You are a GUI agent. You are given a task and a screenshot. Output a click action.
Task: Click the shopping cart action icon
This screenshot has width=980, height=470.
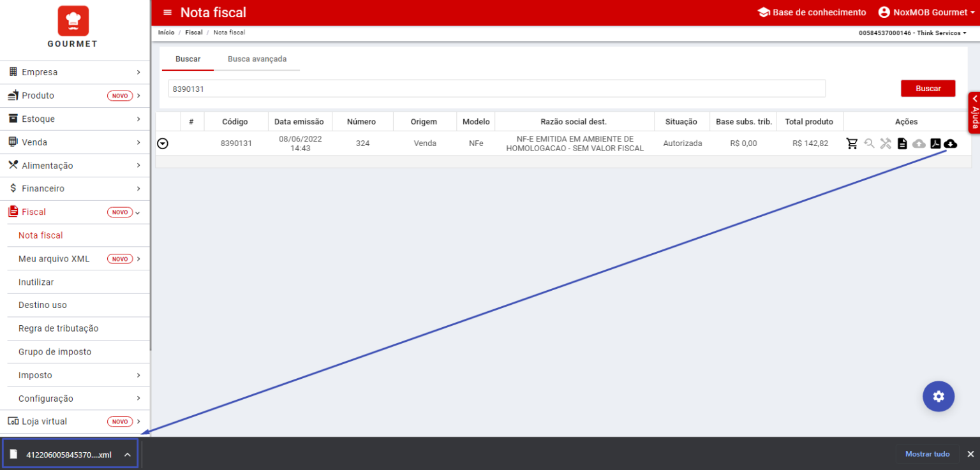click(852, 143)
